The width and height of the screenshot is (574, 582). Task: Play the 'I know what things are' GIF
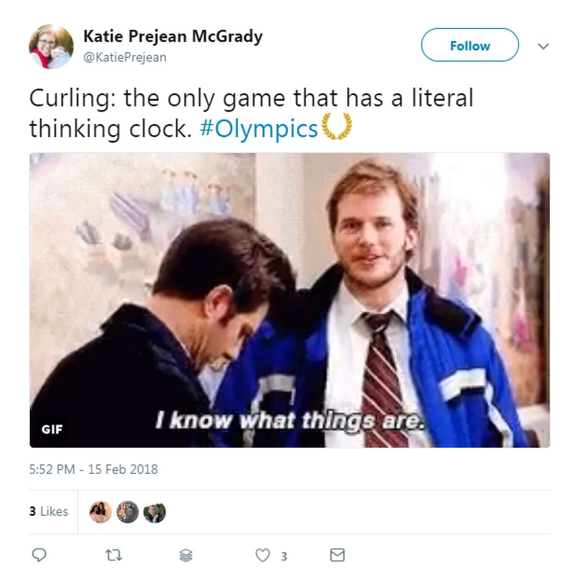coord(289,300)
